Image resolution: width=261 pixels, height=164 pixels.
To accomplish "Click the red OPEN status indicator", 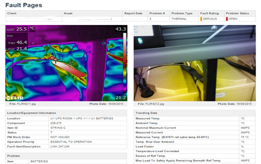I will [227, 19].
